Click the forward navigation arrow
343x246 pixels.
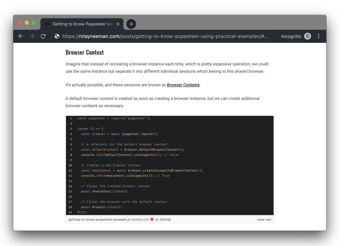tap(32, 36)
